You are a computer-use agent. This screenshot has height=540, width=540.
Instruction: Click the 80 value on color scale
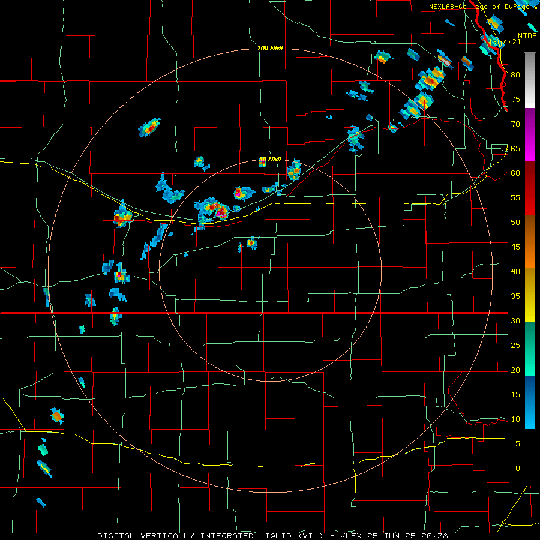515,75
